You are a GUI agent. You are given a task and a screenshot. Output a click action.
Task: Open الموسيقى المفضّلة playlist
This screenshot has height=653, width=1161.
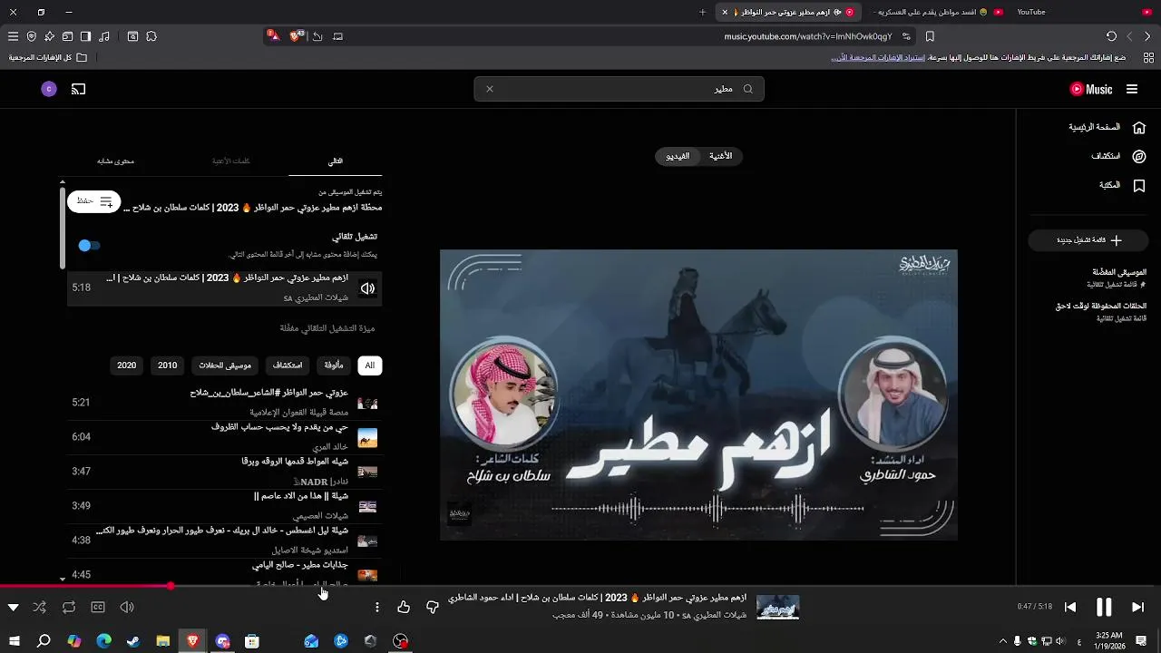1118,278
